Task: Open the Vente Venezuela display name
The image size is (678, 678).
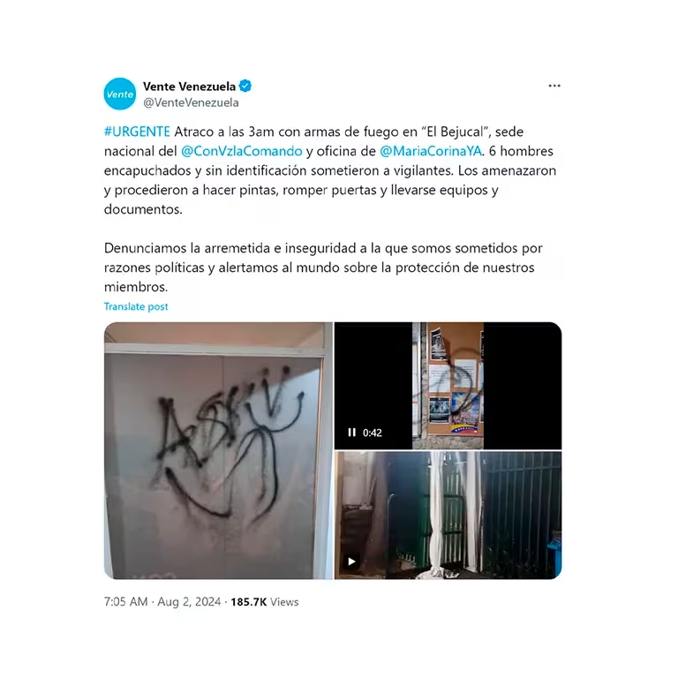Action: [x=189, y=87]
